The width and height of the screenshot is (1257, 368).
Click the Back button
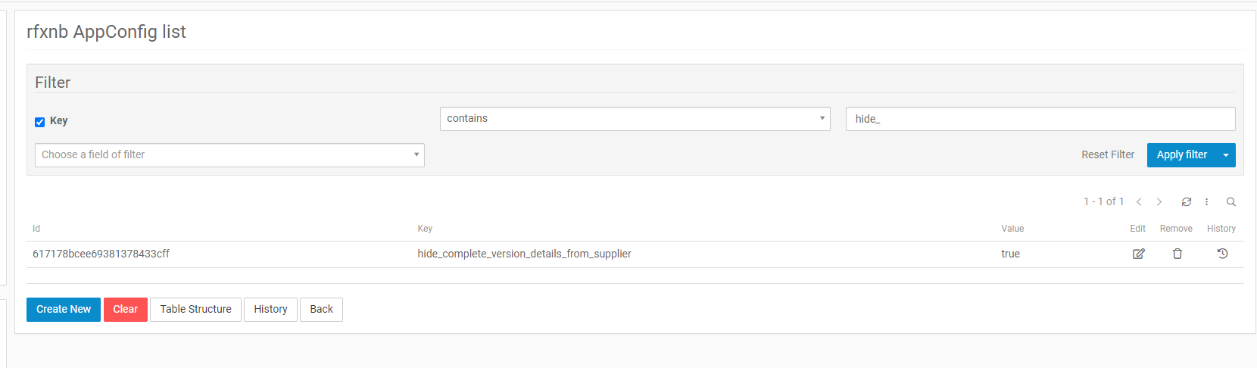coord(321,310)
